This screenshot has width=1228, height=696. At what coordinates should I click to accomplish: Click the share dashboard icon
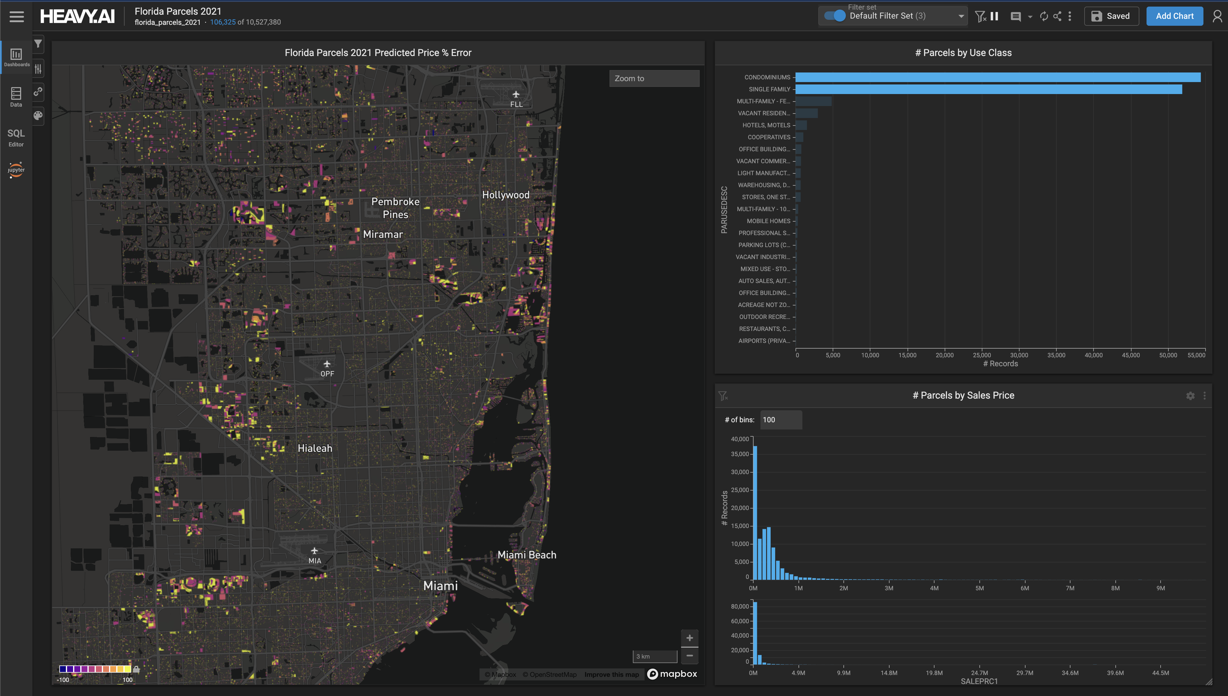click(1057, 16)
